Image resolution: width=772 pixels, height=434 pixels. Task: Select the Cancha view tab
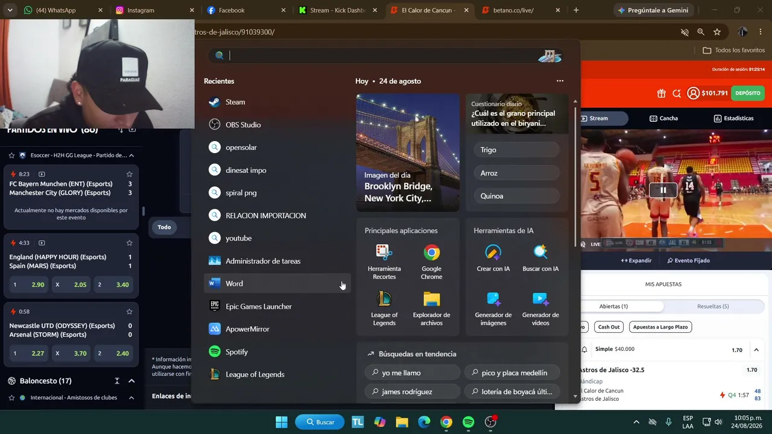663,118
